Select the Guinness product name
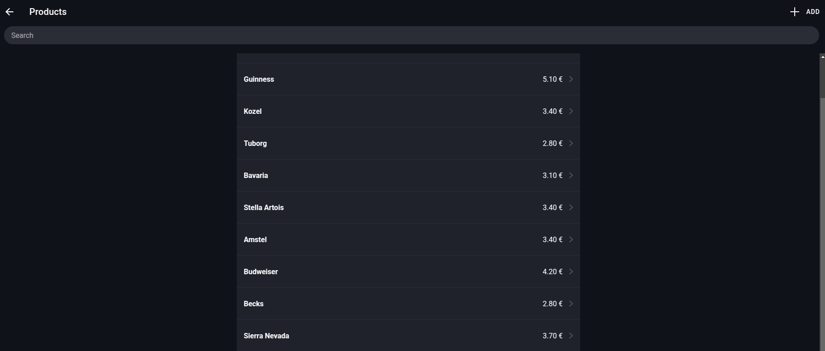 tap(259, 79)
